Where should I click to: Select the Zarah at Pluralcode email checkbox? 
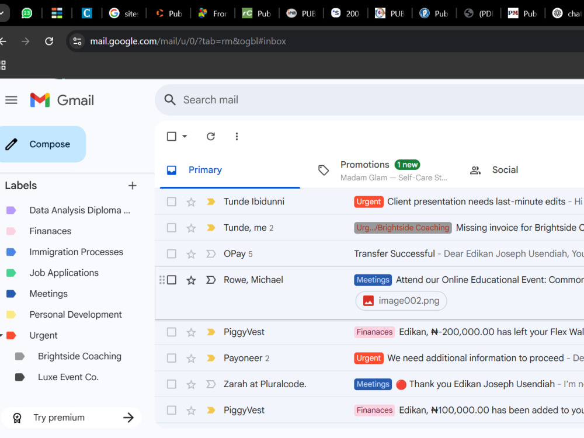(172, 384)
